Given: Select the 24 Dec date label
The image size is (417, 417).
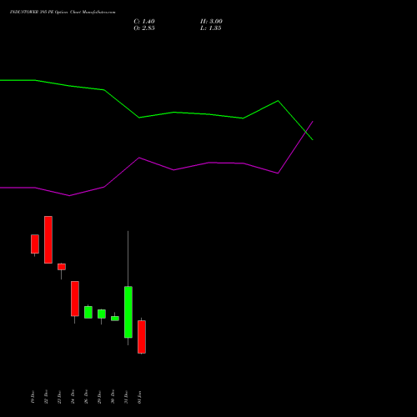Looking at the screenshot, I should pyautogui.click(x=73, y=397).
